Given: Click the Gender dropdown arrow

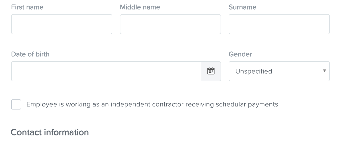Looking at the screenshot, I should tap(324, 71).
